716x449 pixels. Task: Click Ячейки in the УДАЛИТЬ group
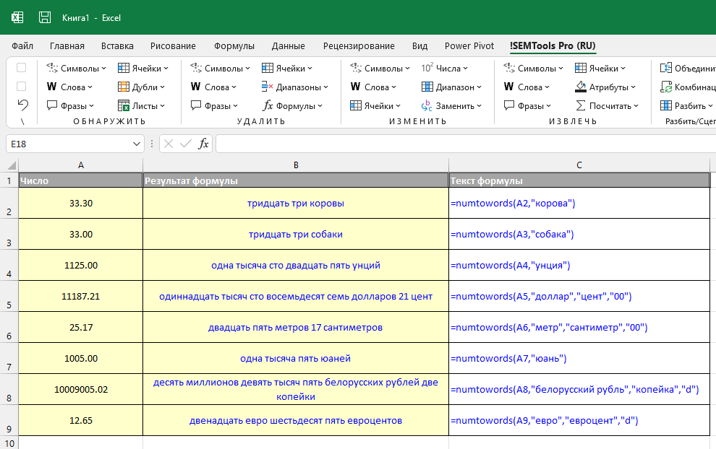[x=287, y=69]
